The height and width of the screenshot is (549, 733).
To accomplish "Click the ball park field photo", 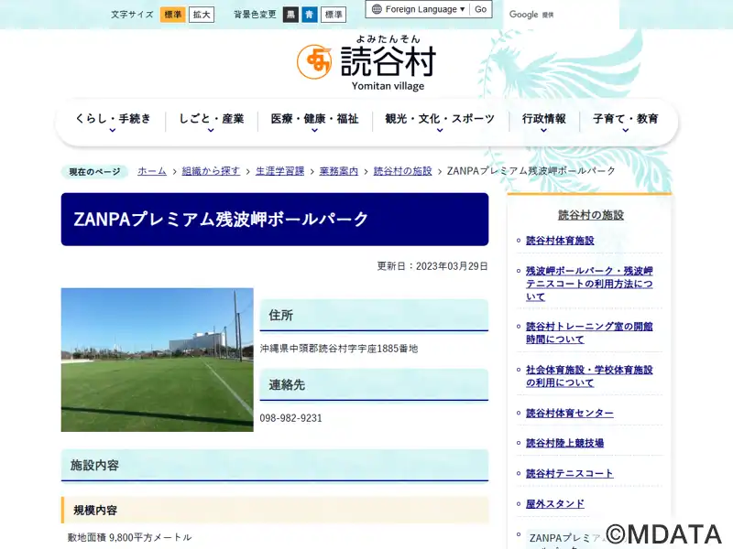I will [x=158, y=360].
